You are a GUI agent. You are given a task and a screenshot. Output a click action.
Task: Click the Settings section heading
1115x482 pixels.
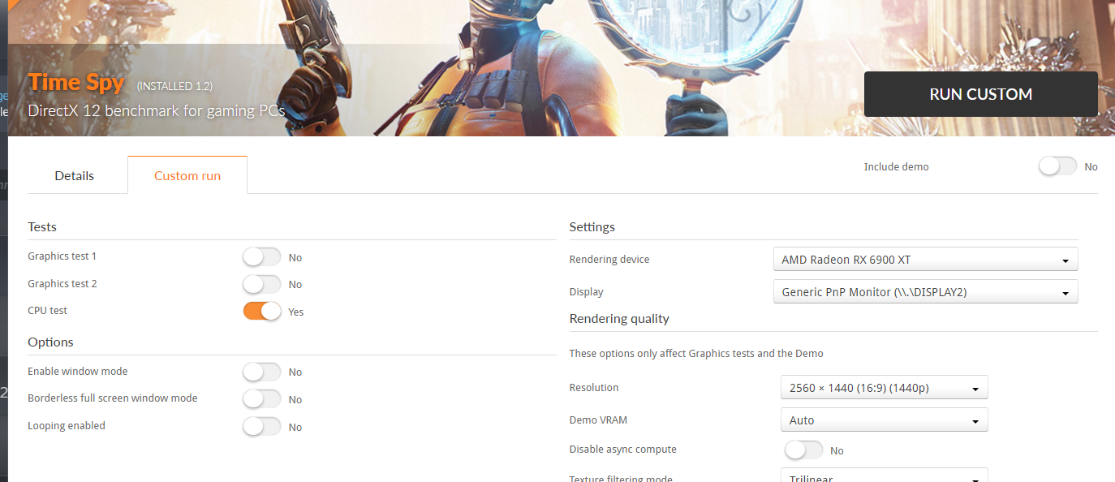tap(592, 227)
